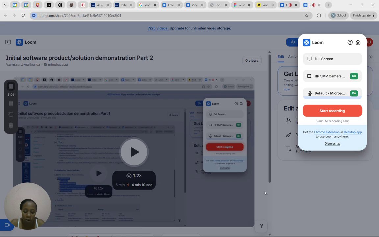
Task: Turn off the microphone On toggle
Action: pos(354,93)
